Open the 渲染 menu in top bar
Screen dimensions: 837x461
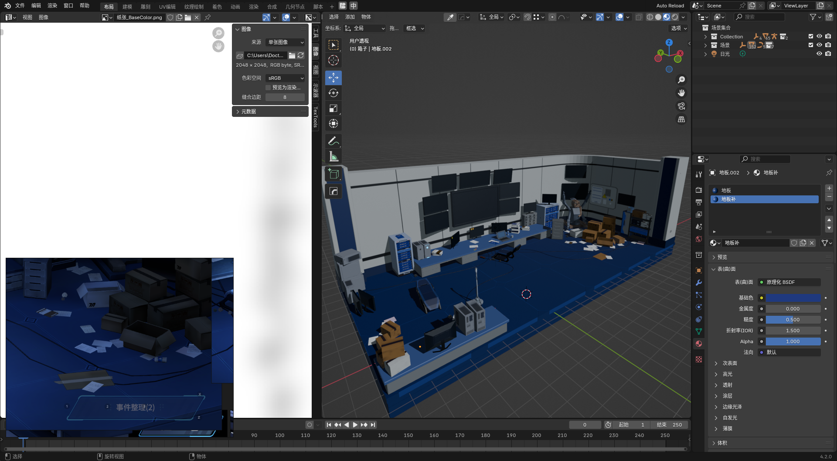click(52, 6)
